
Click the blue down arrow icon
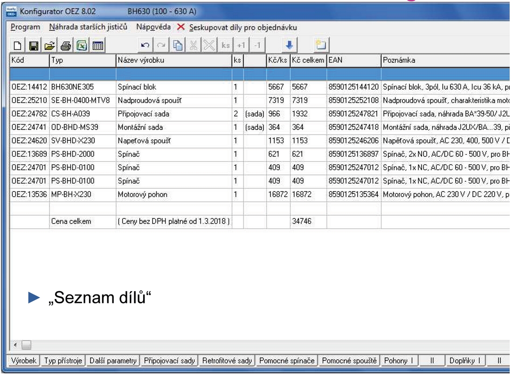[289, 46]
